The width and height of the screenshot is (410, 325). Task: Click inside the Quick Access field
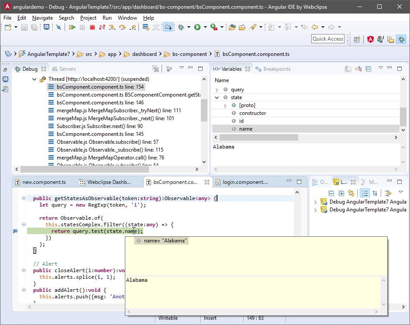(328, 39)
